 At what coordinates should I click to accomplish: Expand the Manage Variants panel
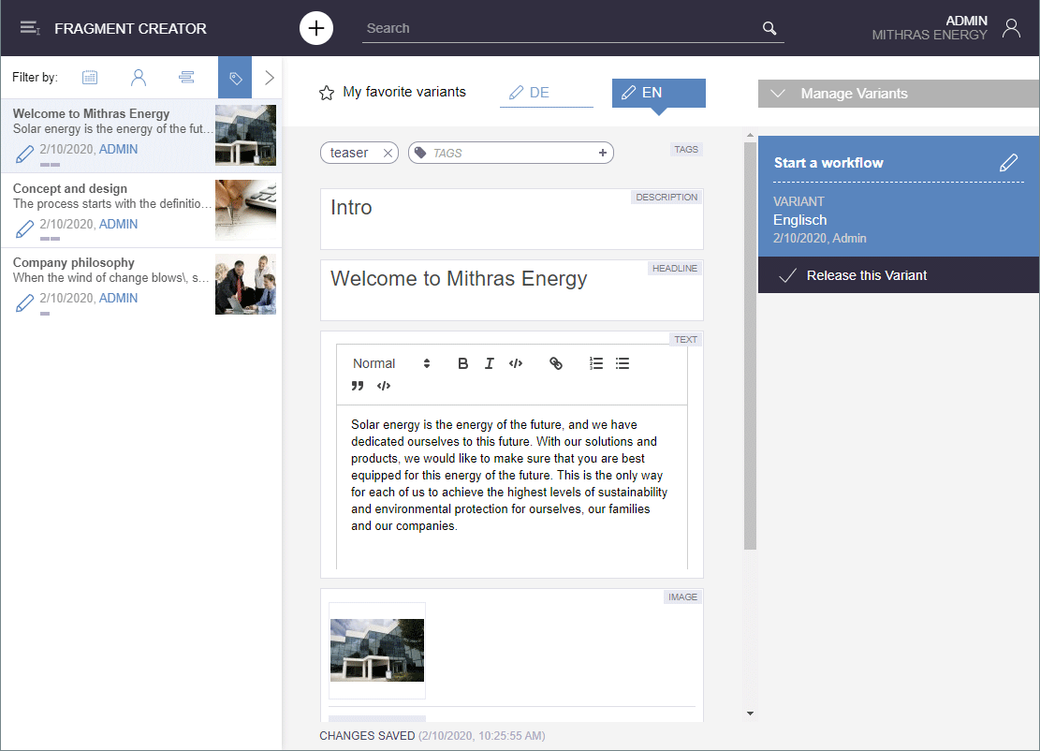pyautogui.click(x=899, y=94)
